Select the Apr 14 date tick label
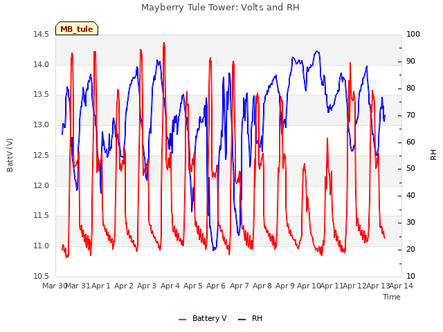Screen dimensions: 443x332 [401, 286]
